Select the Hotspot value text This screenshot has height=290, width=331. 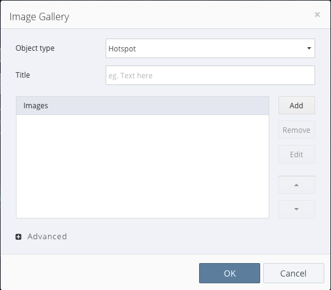click(122, 49)
